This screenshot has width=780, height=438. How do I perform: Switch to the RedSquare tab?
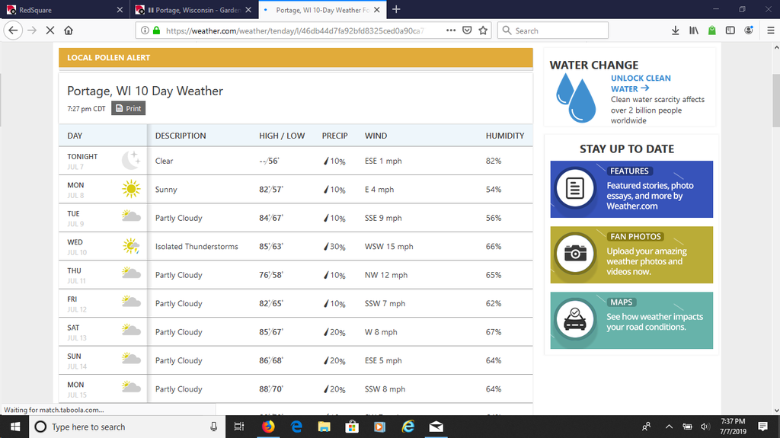[65, 9]
